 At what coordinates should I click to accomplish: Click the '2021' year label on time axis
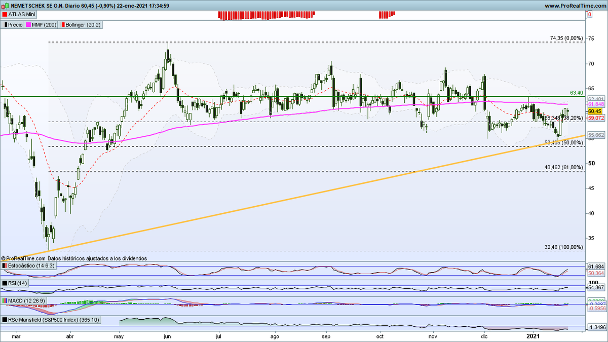click(534, 336)
